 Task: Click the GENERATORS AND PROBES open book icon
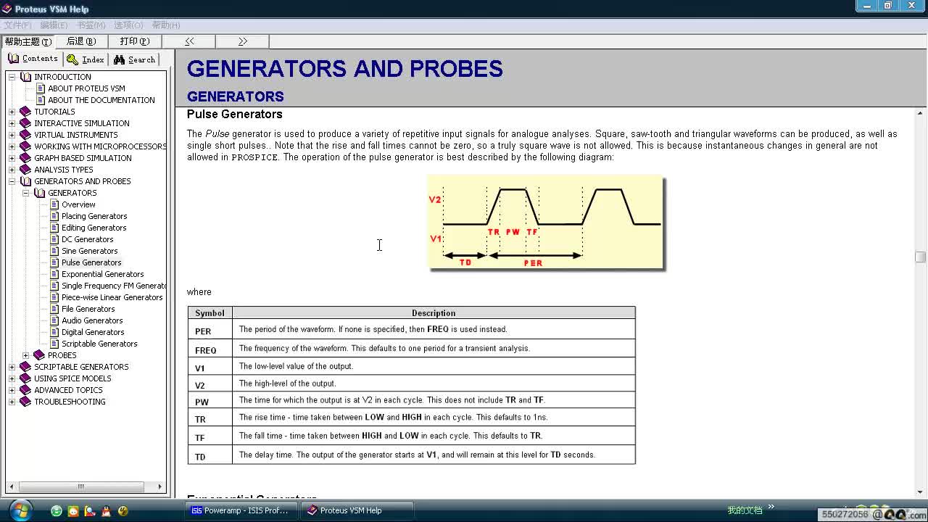26,181
